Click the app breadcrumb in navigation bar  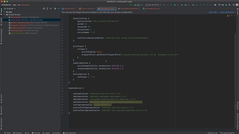click(x=14, y=5)
